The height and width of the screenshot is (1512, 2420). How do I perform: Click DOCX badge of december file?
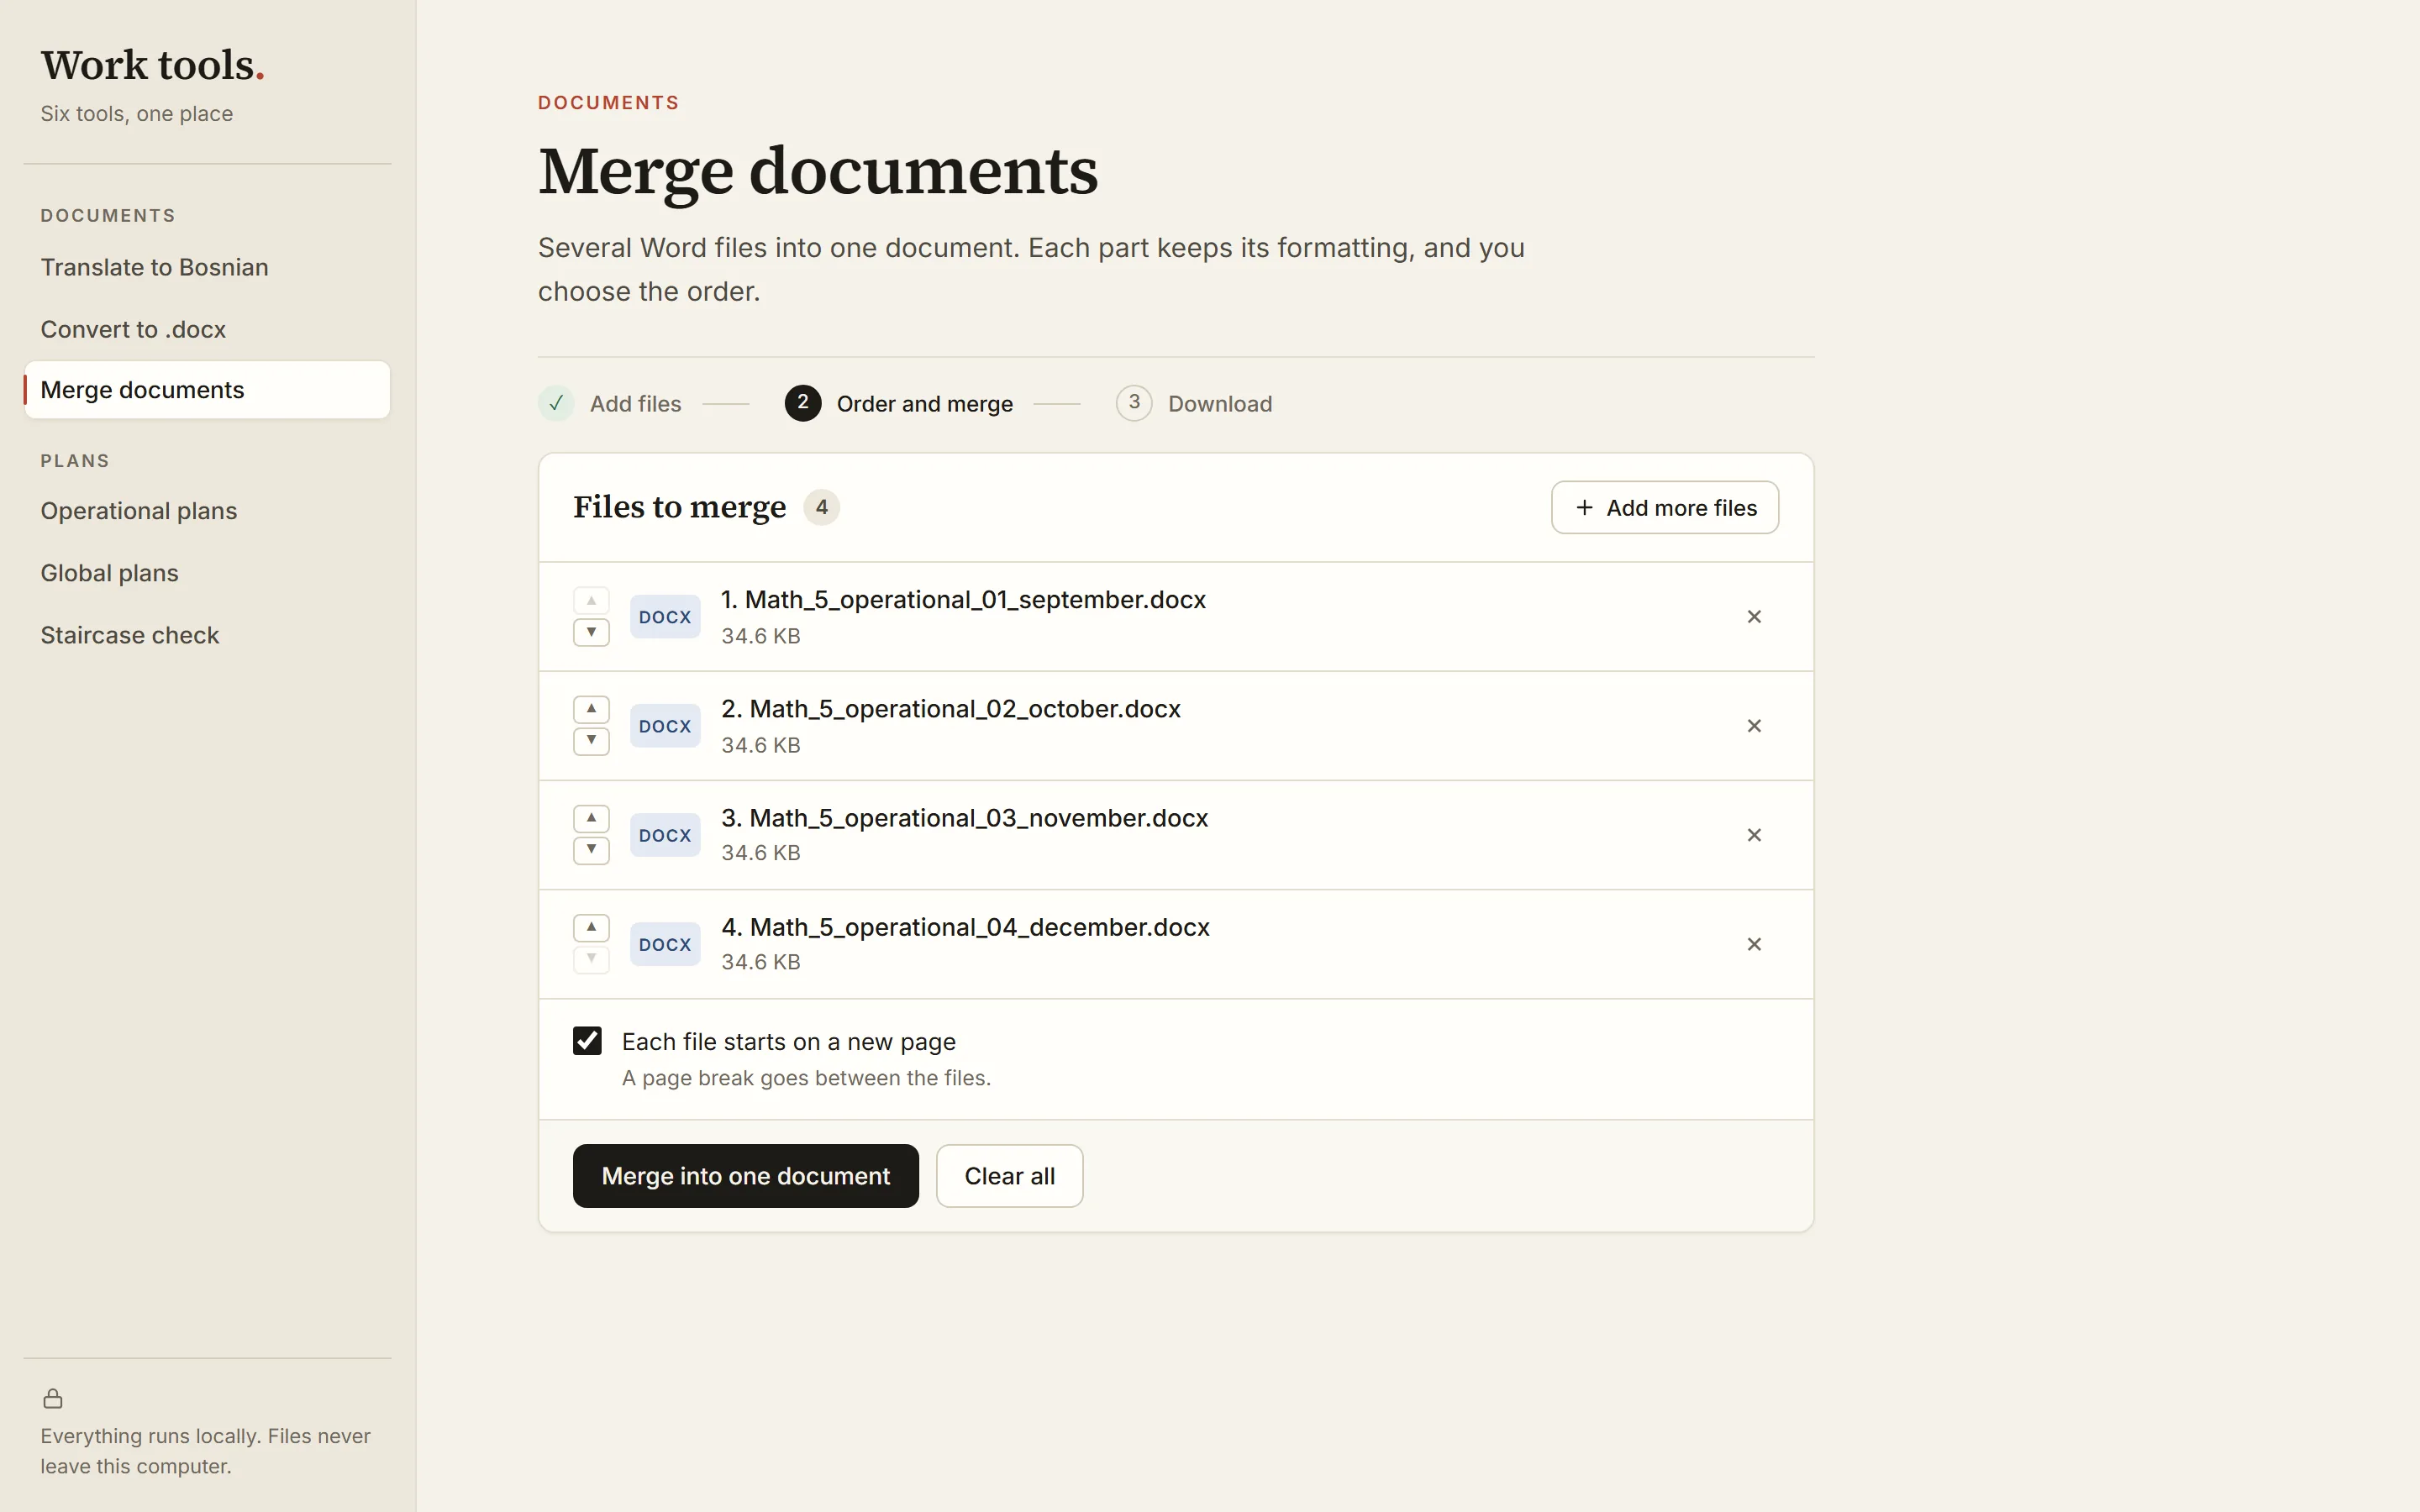[665, 944]
